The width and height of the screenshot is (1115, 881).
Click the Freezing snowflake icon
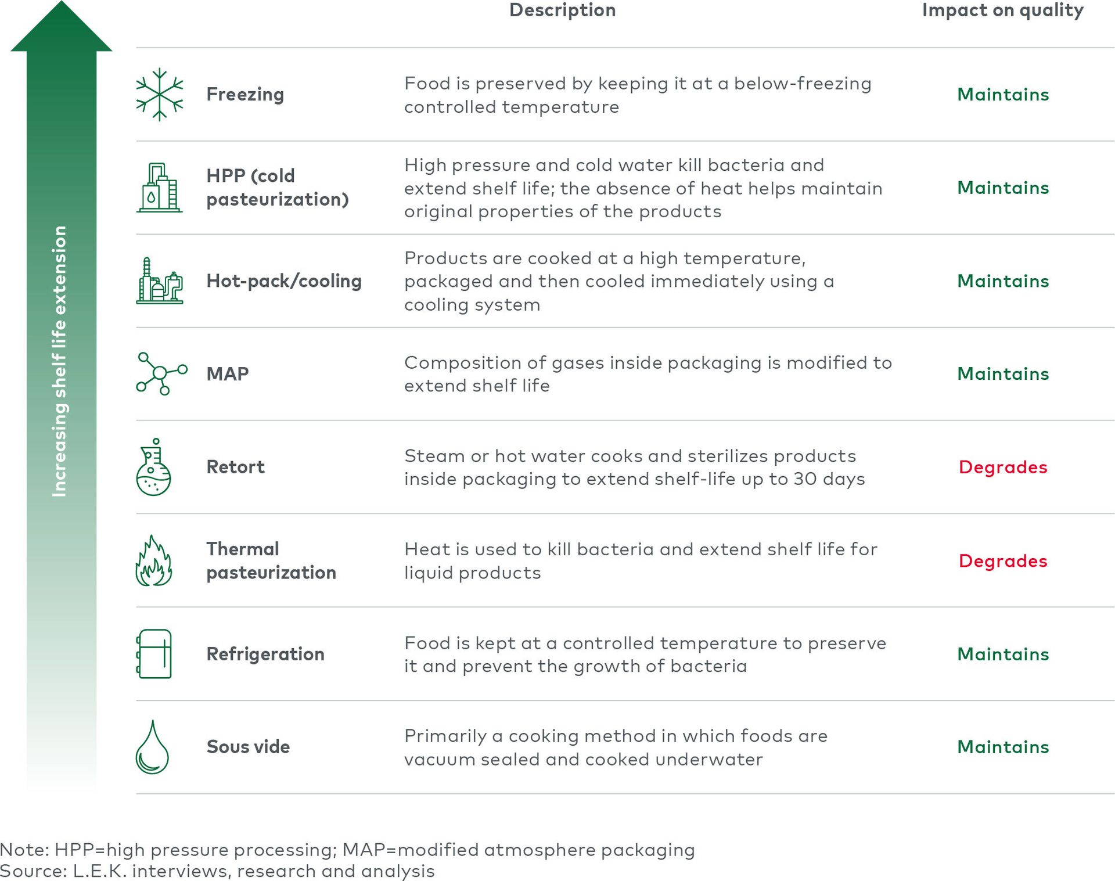160,94
